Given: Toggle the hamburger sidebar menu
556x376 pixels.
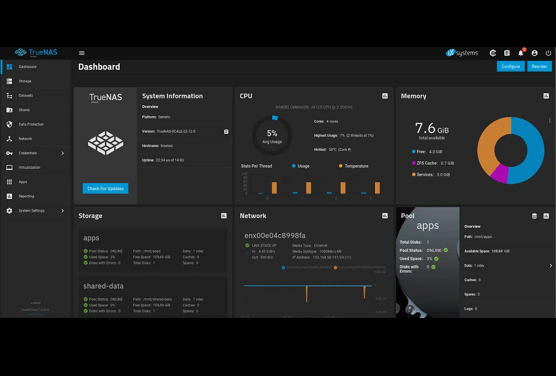Looking at the screenshot, I should [x=82, y=53].
